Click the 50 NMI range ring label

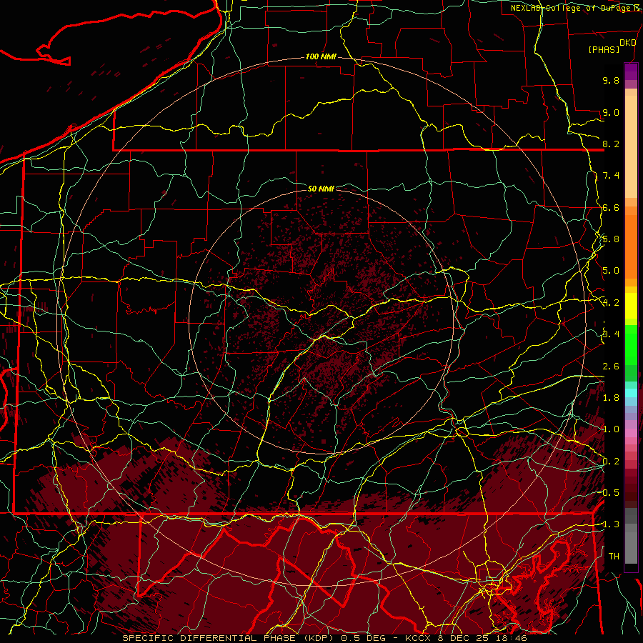[x=321, y=189]
